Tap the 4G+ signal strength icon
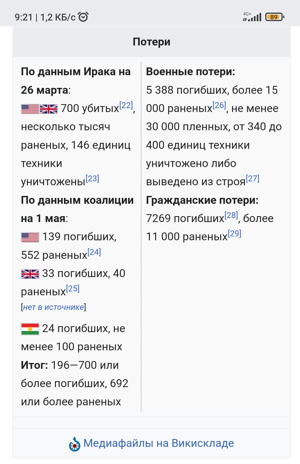This screenshot has height=464, width=300. point(252,17)
